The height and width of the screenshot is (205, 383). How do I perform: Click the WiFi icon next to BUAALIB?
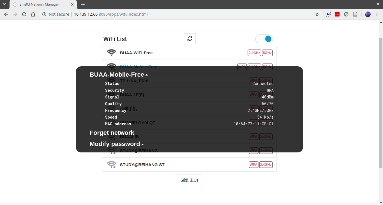click(111, 136)
